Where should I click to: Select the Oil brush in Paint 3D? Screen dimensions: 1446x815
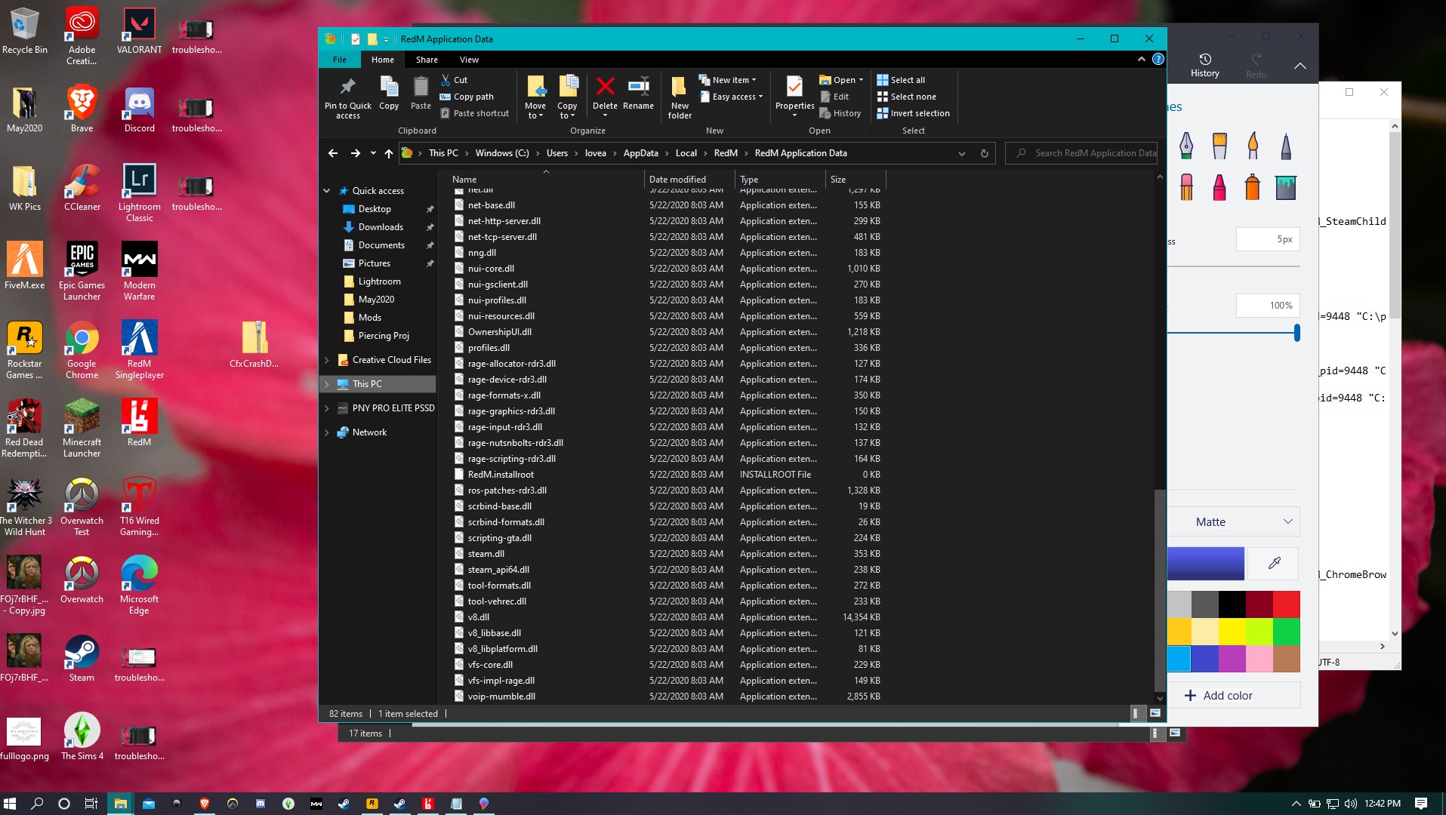1219,146
